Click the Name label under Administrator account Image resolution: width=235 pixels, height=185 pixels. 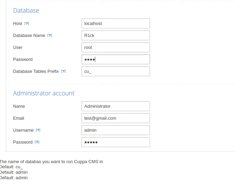tap(19, 106)
